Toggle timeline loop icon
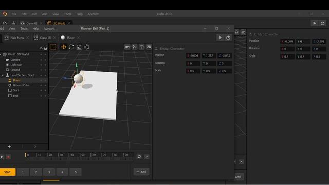This screenshot has height=185, width=329. tap(139, 157)
